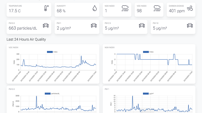Click the highest peak in VOC Index chart
The width and height of the screenshot is (202, 113).
pyautogui.click(x=81, y=56)
